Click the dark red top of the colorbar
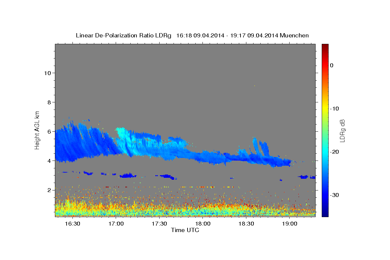Image resolution: width=390 pixels, height=260 pixels. [x=325, y=46]
